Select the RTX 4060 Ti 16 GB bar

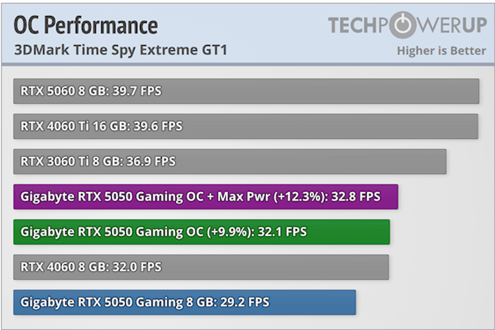point(246,126)
